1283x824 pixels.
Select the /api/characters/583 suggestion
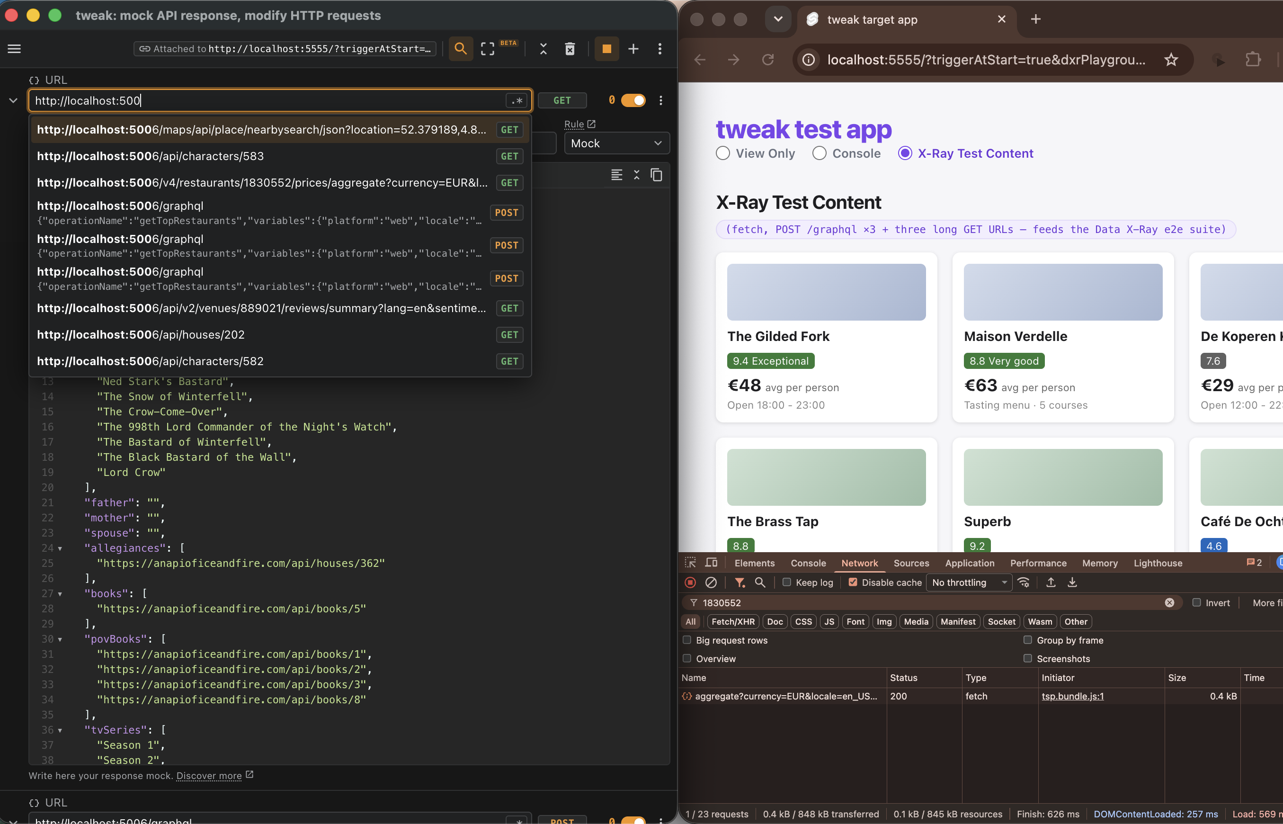click(x=280, y=156)
